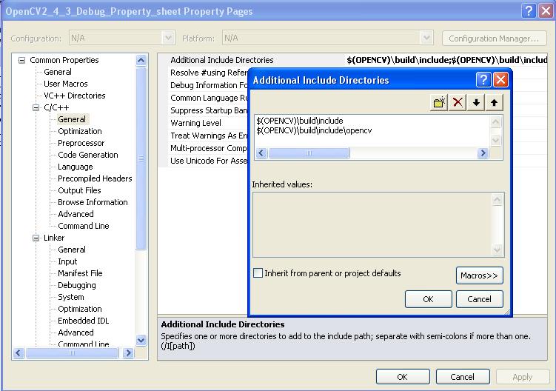Select Advanced under Linker

76,332
